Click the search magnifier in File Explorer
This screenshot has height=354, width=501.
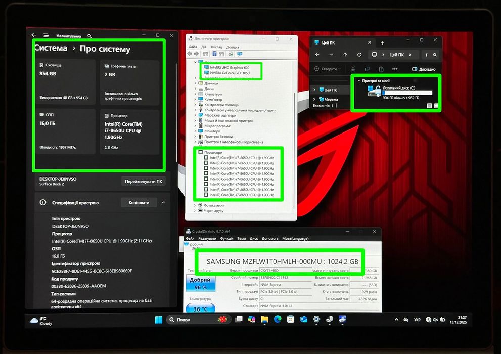pyautogui.click(x=435, y=55)
